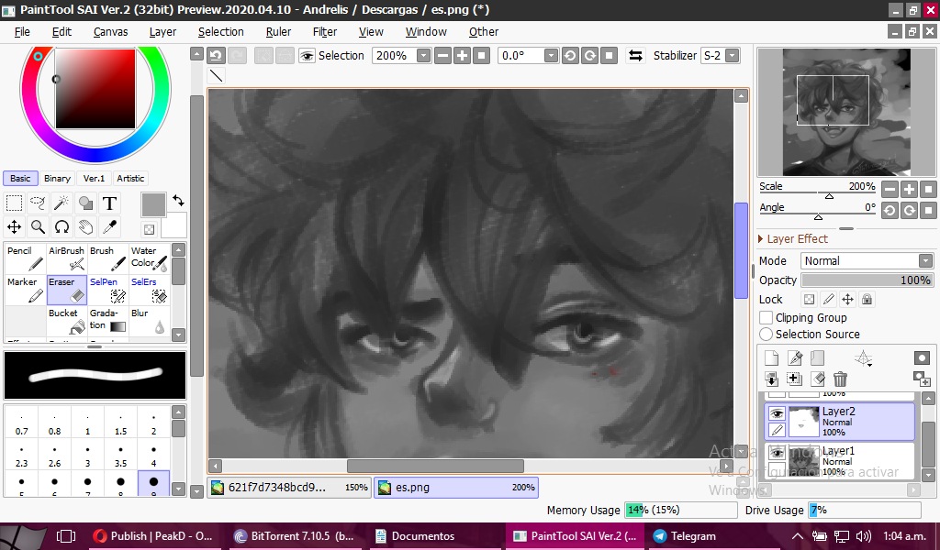Screen dimensions: 940x550
Task: Delete the selected layer with trash icon
Action: (x=841, y=379)
